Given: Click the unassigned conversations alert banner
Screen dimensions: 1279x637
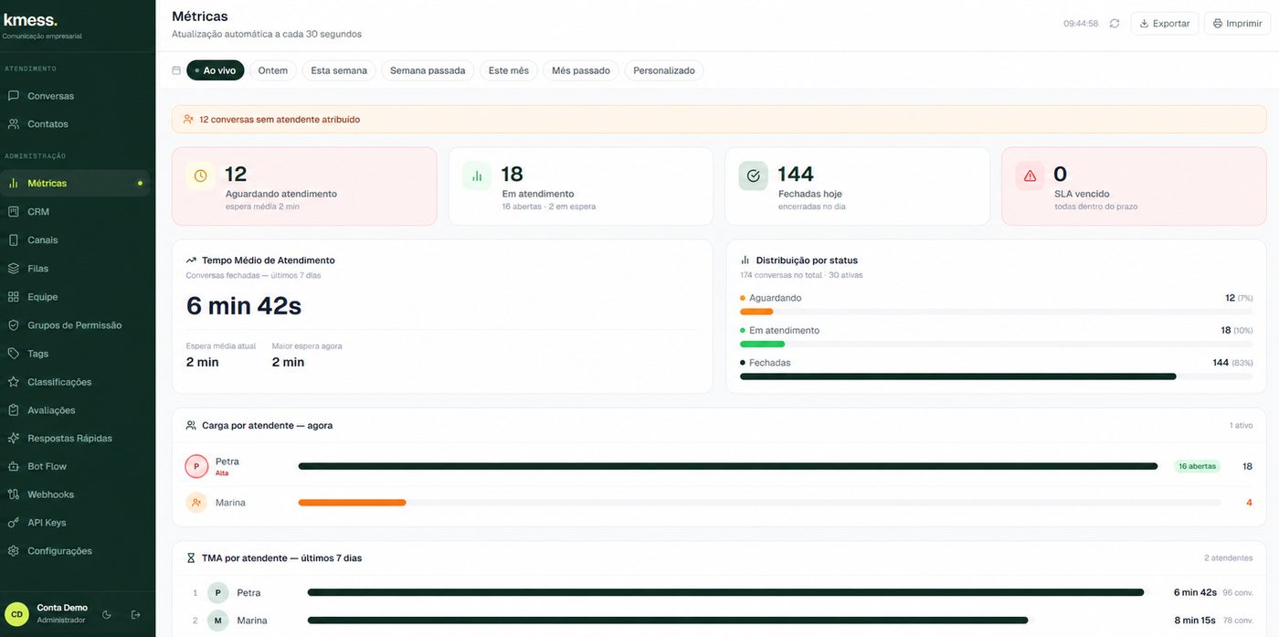Looking at the screenshot, I should tap(719, 119).
